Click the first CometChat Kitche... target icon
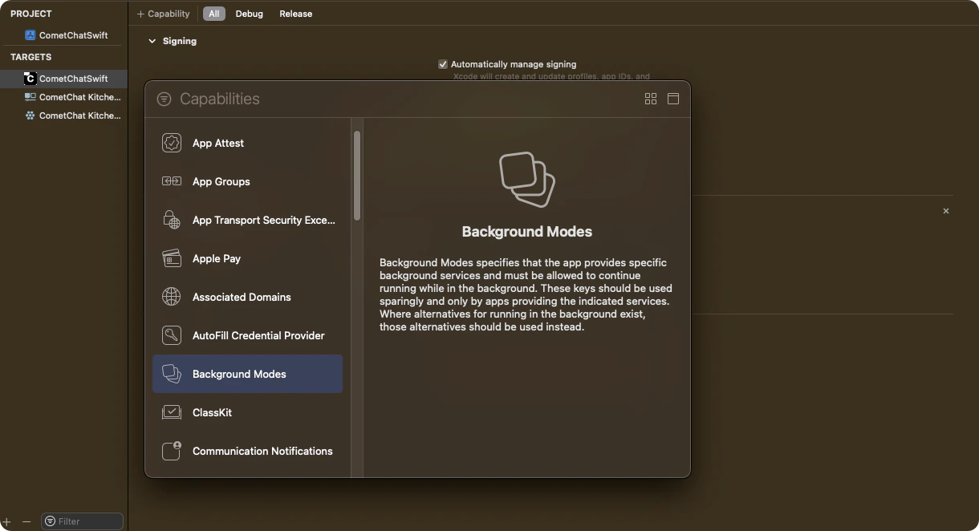Screen dimensions: 979x531 [30, 97]
